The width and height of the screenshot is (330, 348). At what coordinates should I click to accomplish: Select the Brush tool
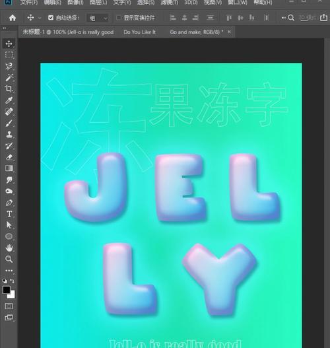click(x=9, y=123)
